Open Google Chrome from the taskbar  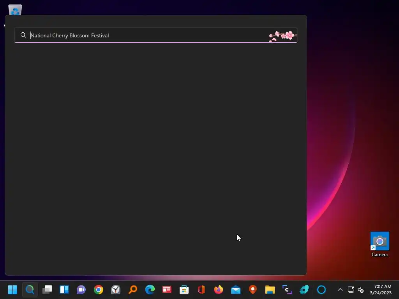[99, 290]
